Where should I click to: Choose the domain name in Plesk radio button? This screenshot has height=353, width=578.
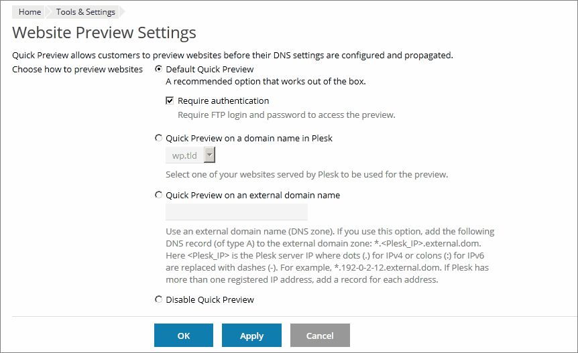pos(158,139)
